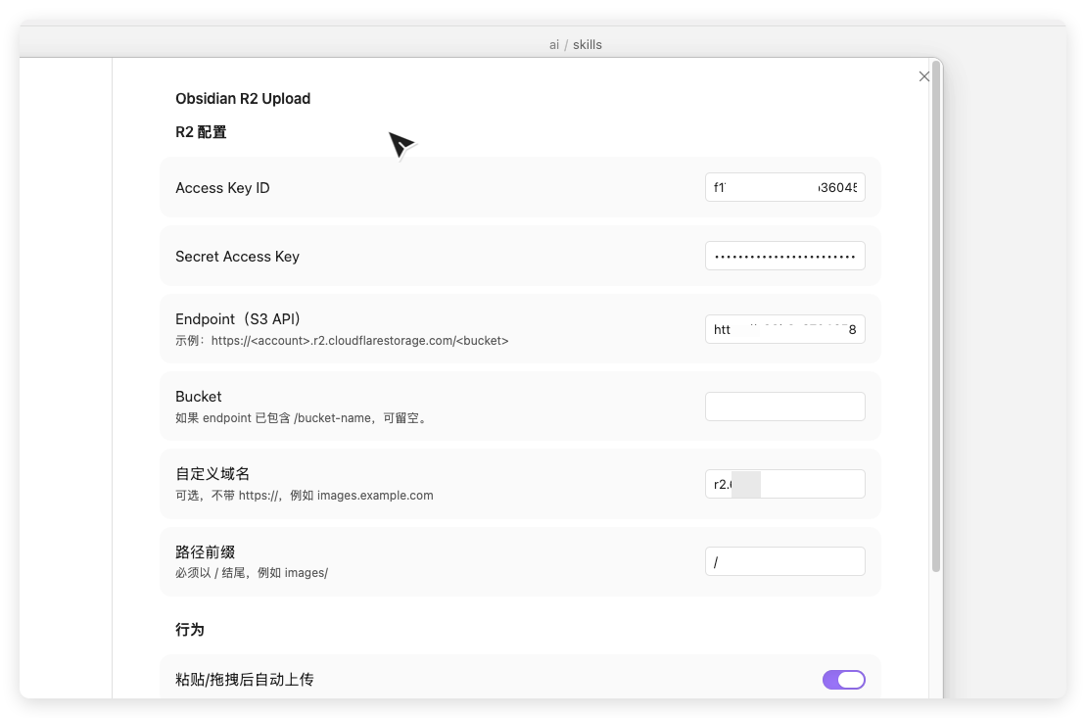Image resolution: width=1086 pixels, height=718 pixels.
Task: Click the 路径前缀 input containing slash
Action: (784, 561)
